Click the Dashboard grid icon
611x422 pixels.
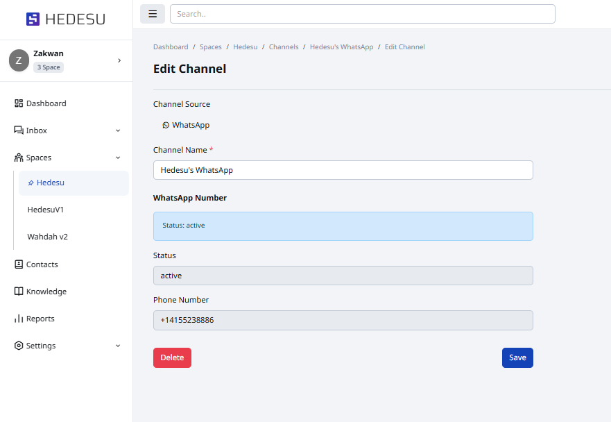coord(19,103)
